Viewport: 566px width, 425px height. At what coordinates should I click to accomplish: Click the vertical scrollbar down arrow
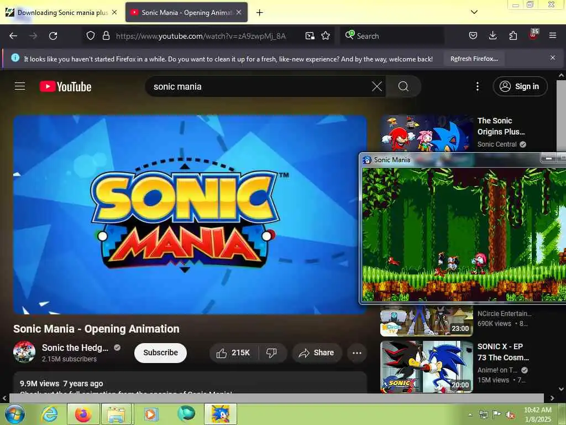tap(562, 389)
